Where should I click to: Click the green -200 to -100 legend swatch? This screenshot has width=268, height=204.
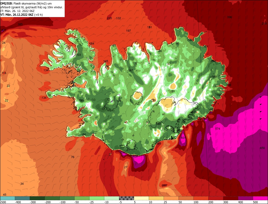click(52, 198)
